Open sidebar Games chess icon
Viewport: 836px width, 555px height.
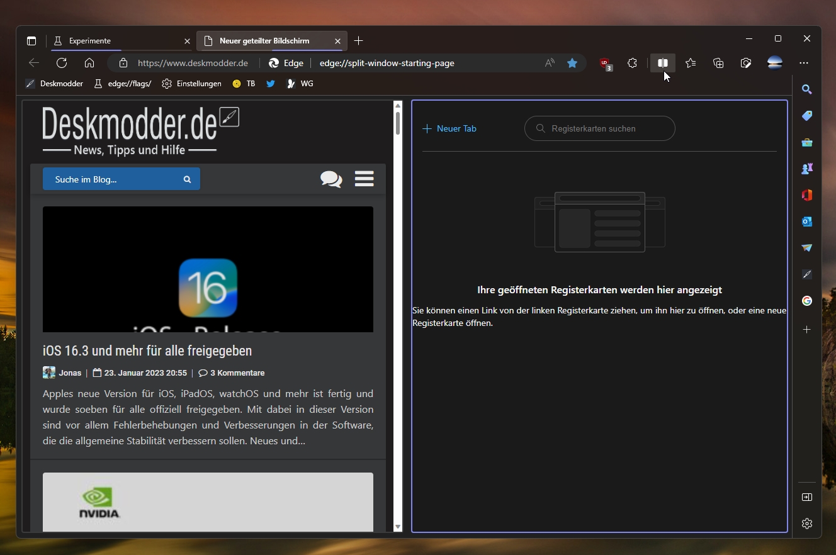pos(807,169)
